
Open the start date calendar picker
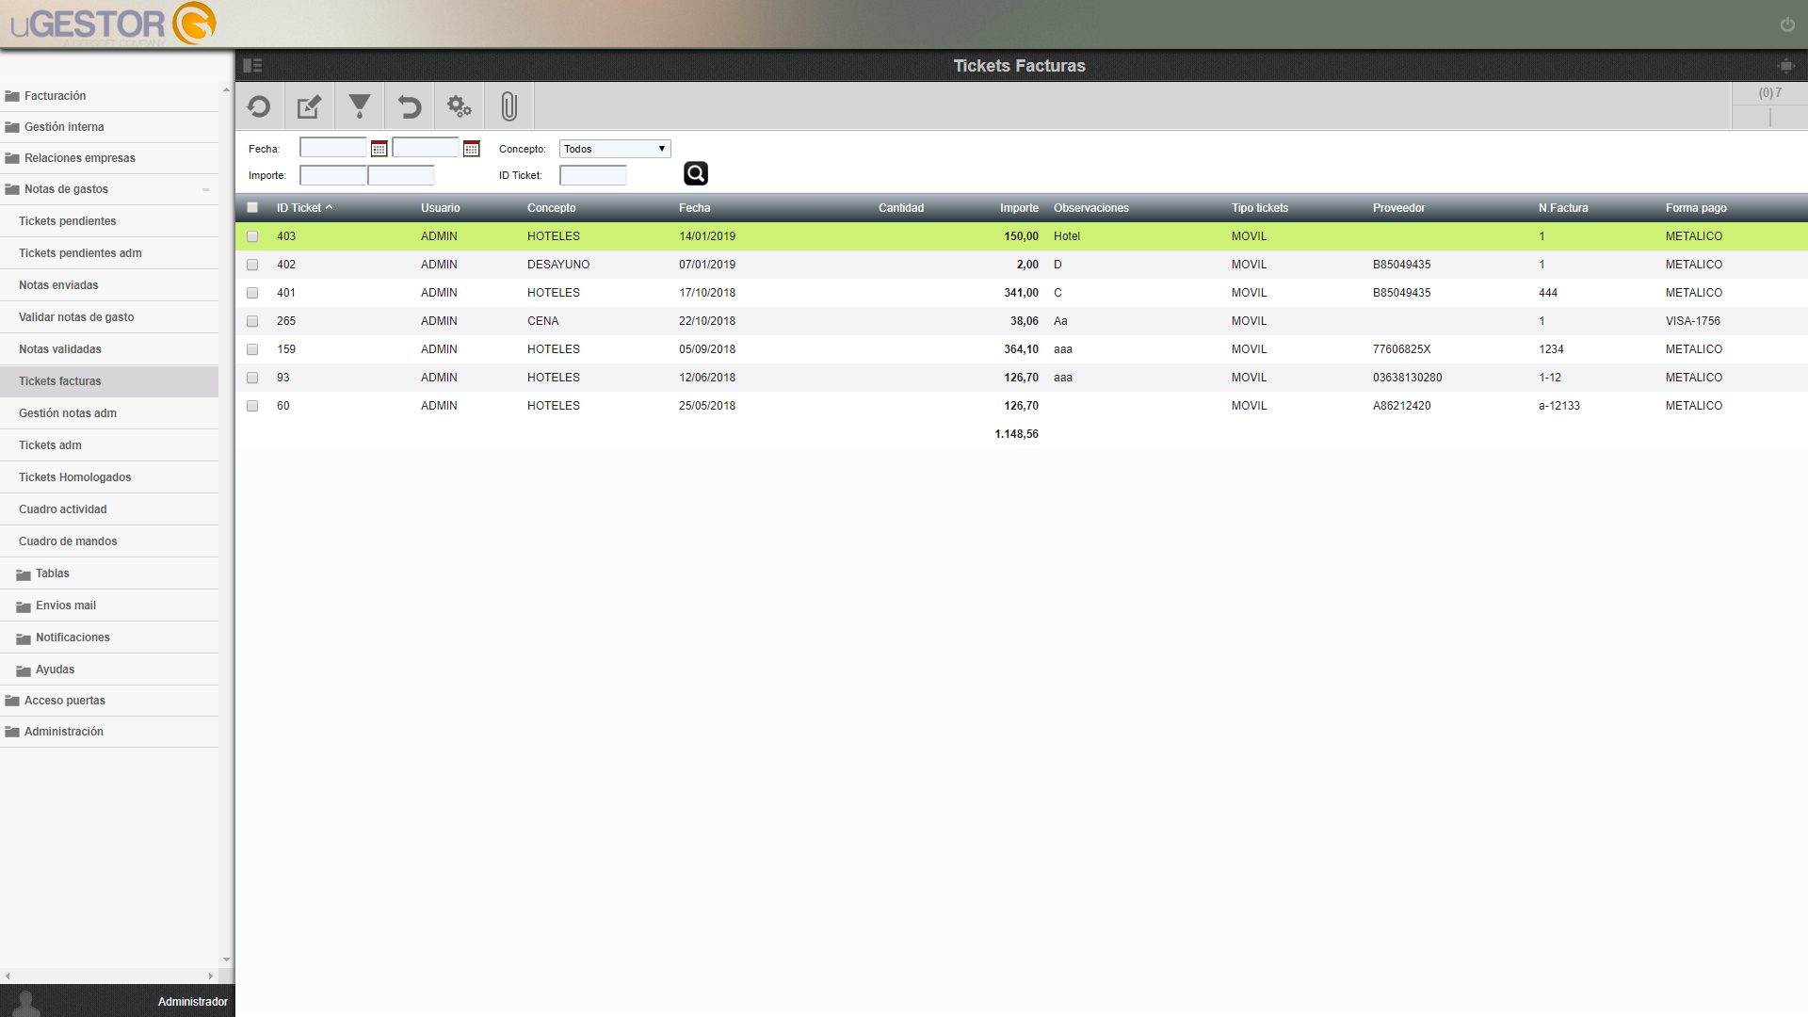379,149
